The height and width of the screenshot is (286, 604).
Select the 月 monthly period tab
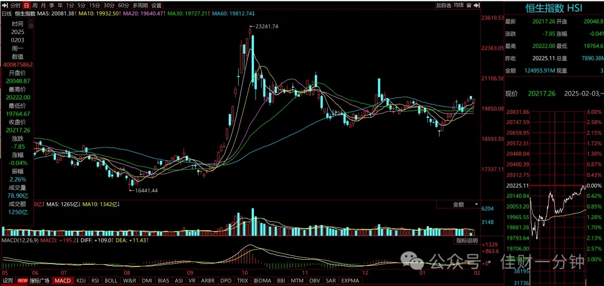tap(43, 6)
